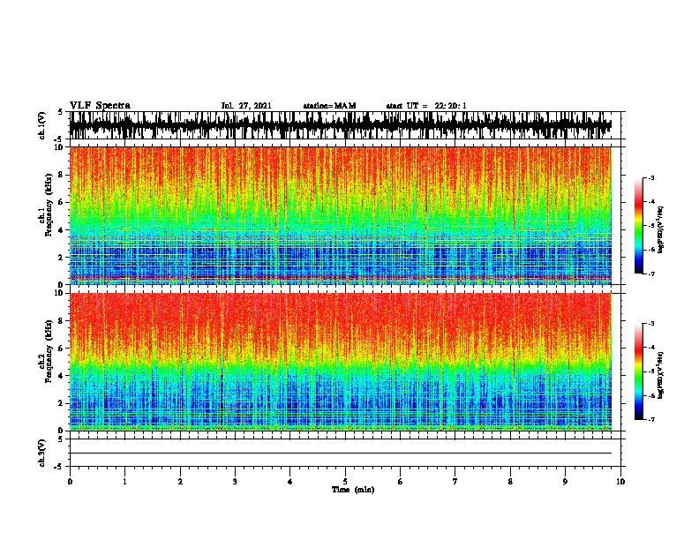This screenshot has height=540, width=699.
Task: Click the ch.1 color bar PSD unit label
Action: click(x=661, y=230)
